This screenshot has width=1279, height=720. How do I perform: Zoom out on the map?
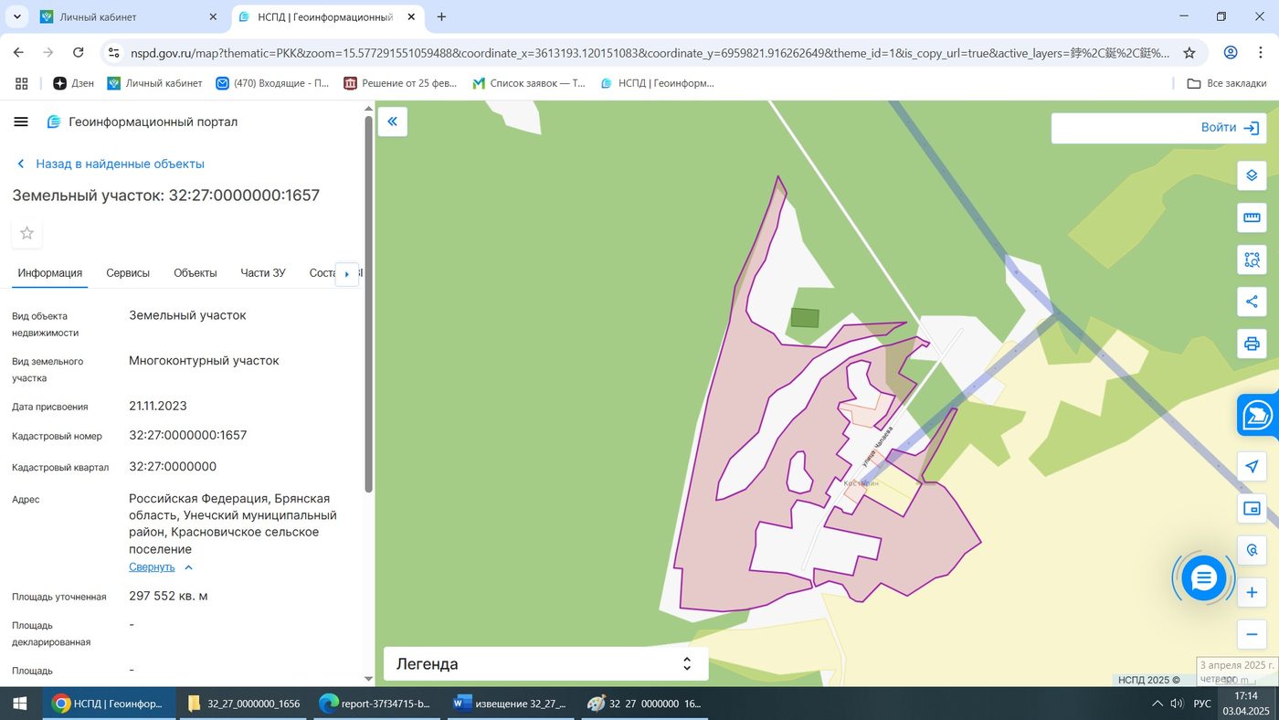tap(1252, 634)
